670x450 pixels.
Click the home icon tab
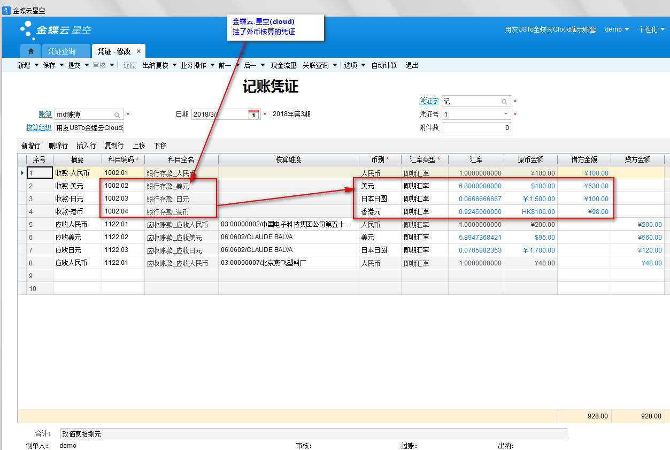(31, 51)
